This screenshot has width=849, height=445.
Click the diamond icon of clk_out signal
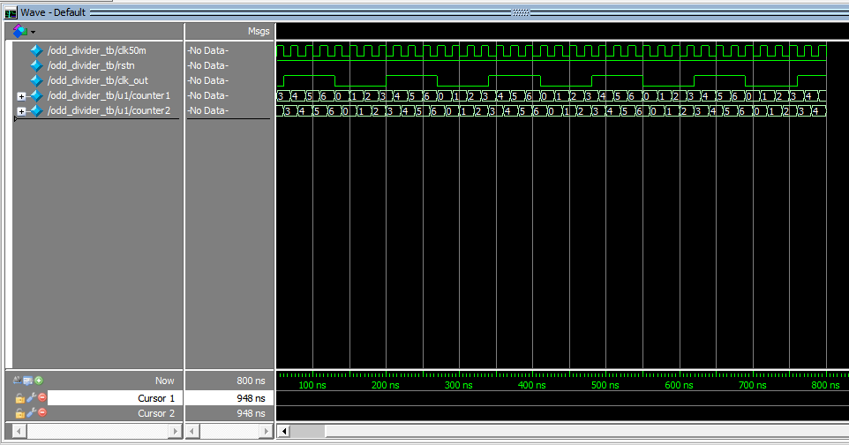click(36, 80)
